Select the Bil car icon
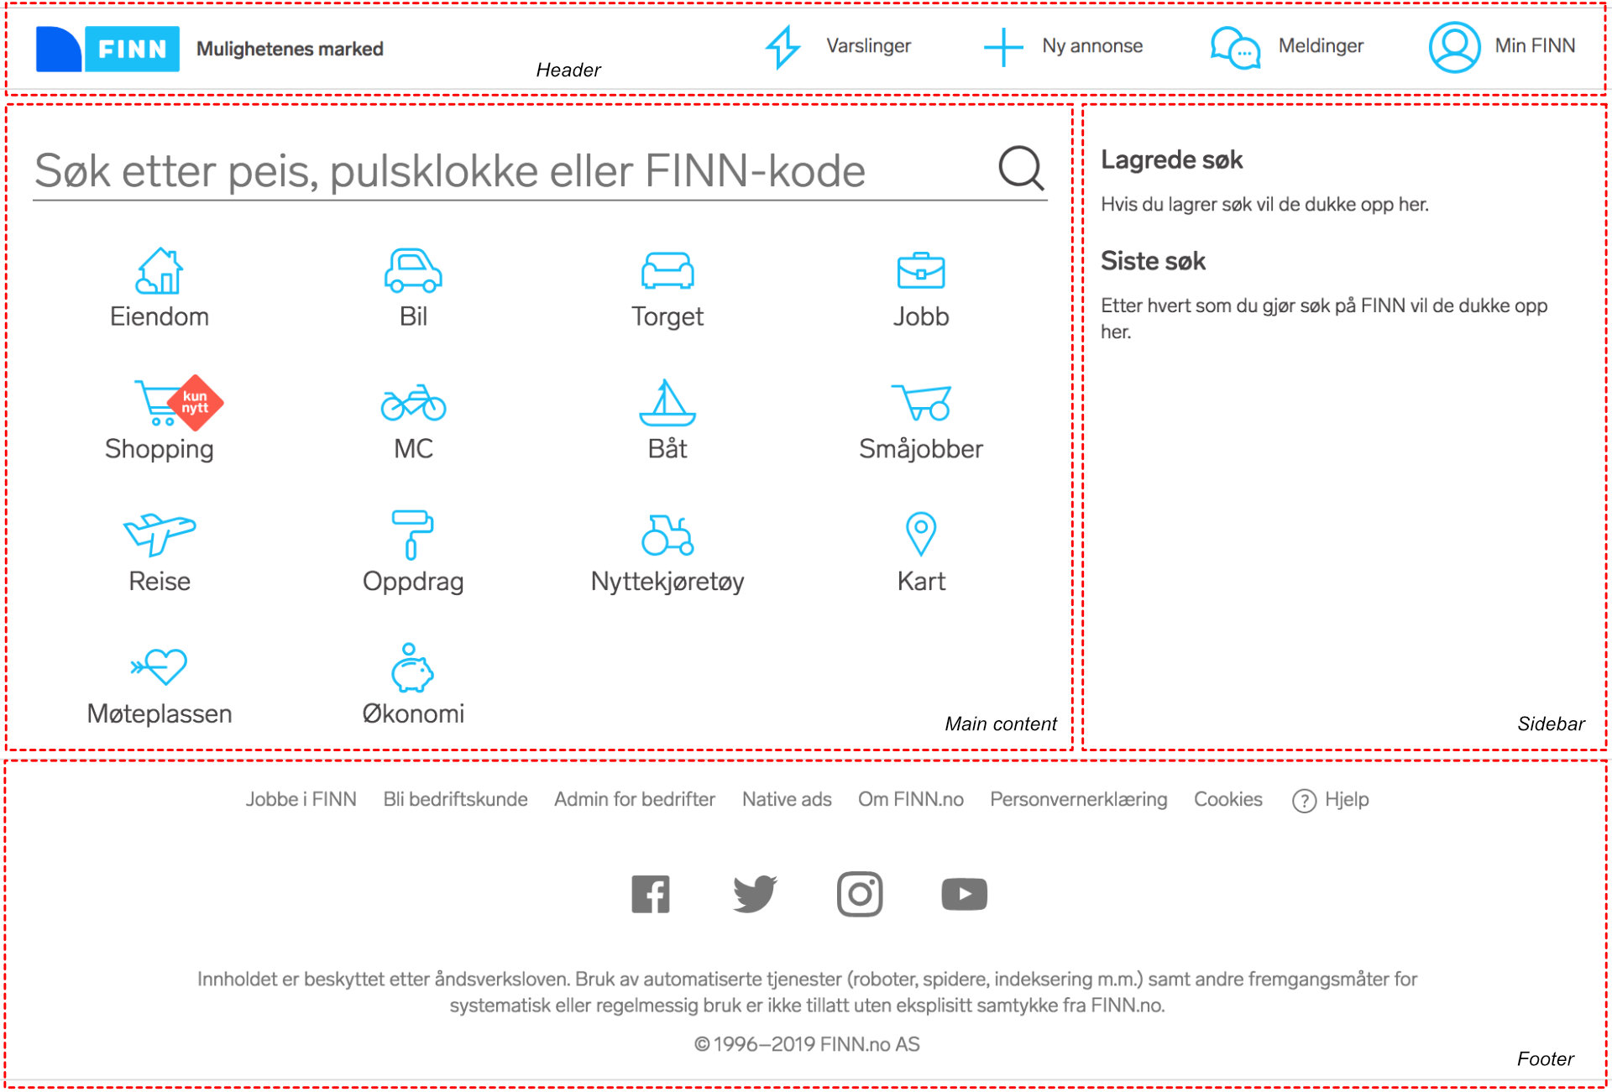Image resolution: width=1612 pixels, height=1092 pixels. click(x=413, y=270)
